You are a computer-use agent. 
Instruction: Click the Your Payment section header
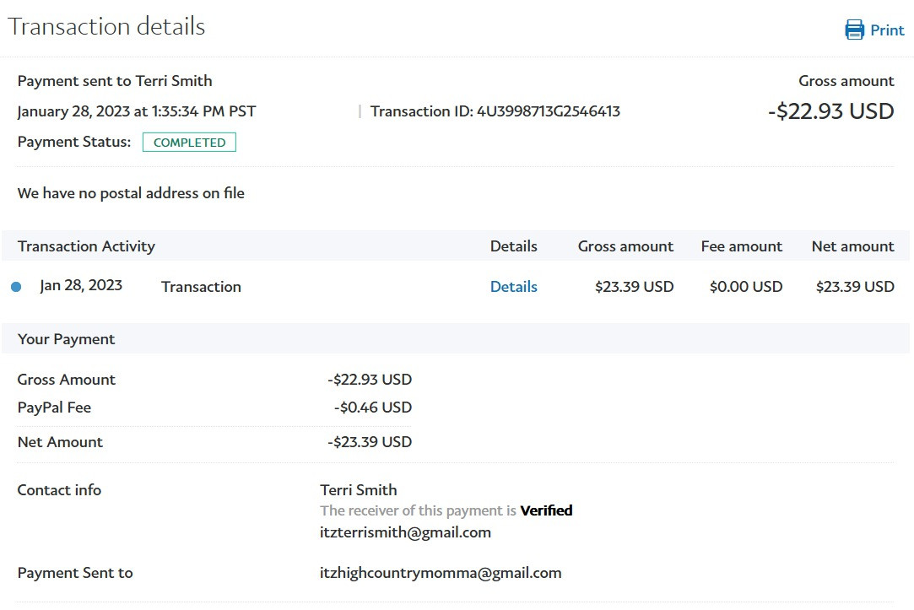67,339
